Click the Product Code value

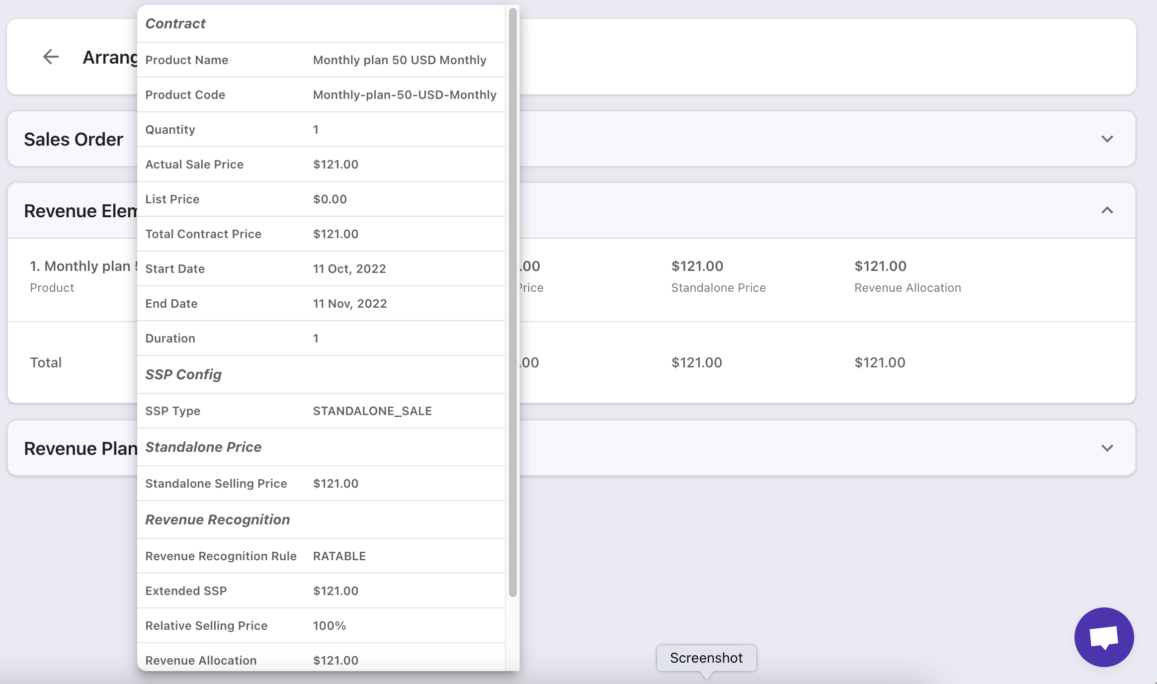click(405, 95)
